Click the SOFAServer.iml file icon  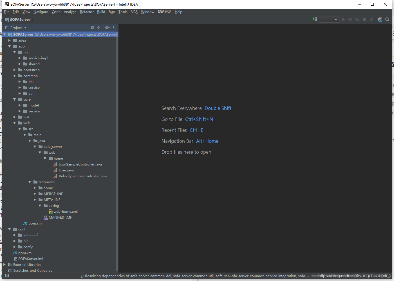pos(15,259)
